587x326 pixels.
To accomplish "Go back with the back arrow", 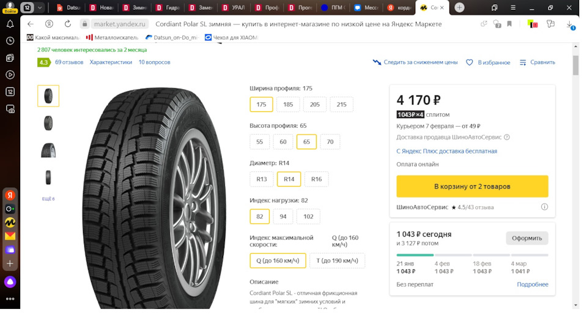I will pos(31,24).
